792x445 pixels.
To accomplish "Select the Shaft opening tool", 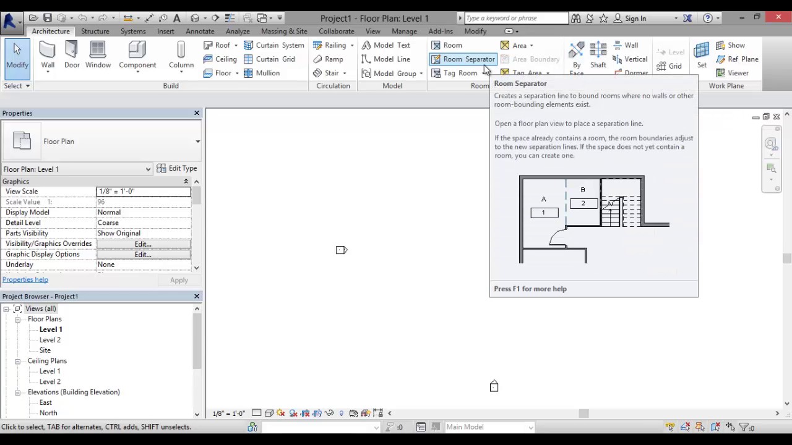I will [598, 56].
